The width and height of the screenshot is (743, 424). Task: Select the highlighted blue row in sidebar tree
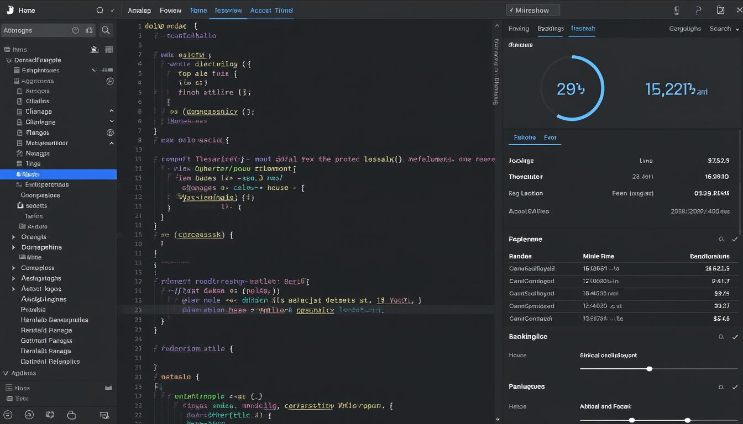coord(58,174)
